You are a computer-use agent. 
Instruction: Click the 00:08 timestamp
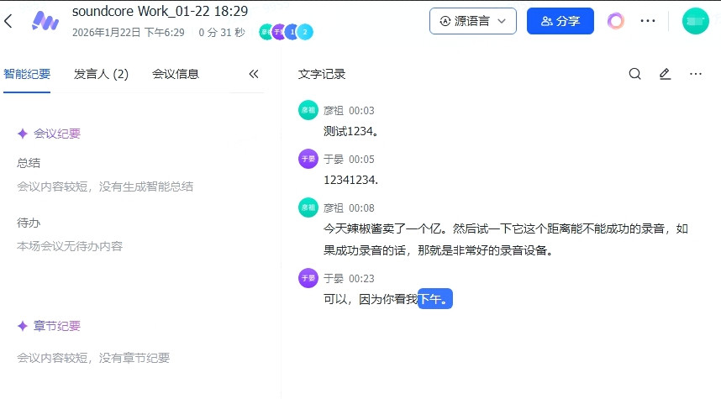(361, 207)
